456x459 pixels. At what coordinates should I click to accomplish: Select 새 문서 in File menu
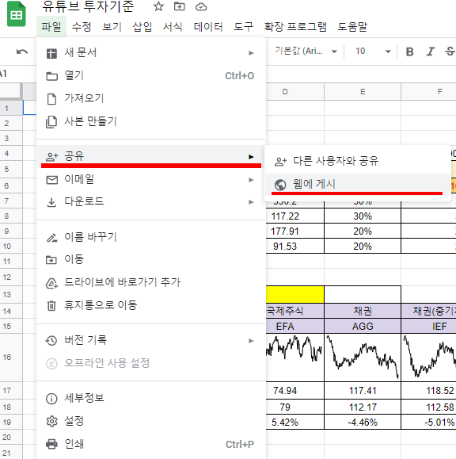151,53
